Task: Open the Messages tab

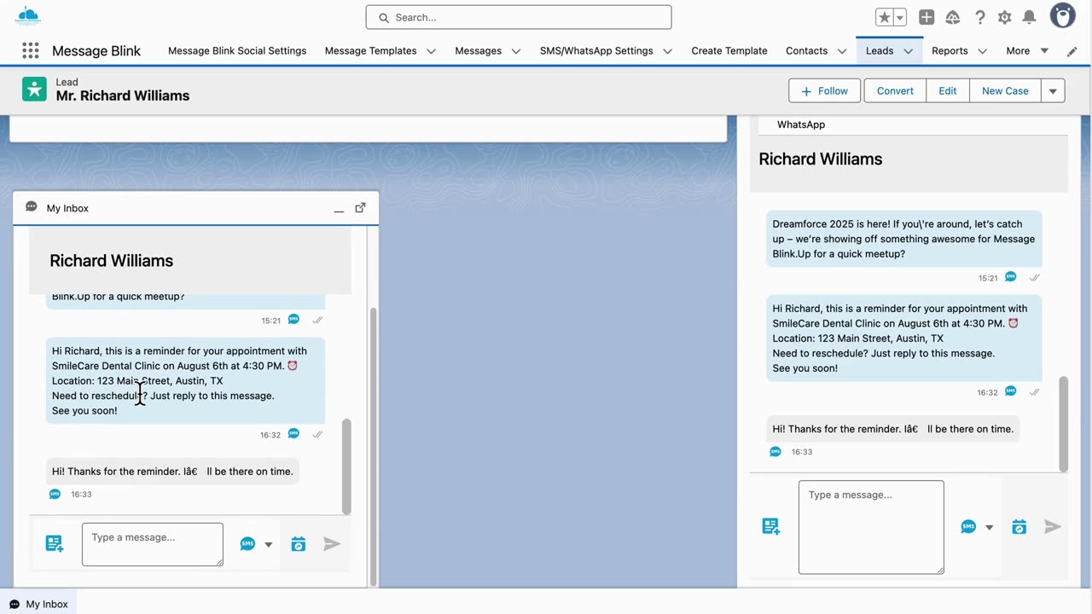Action: [x=479, y=51]
